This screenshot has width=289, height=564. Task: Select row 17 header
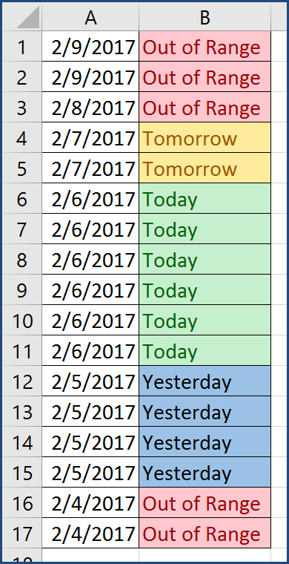22,533
